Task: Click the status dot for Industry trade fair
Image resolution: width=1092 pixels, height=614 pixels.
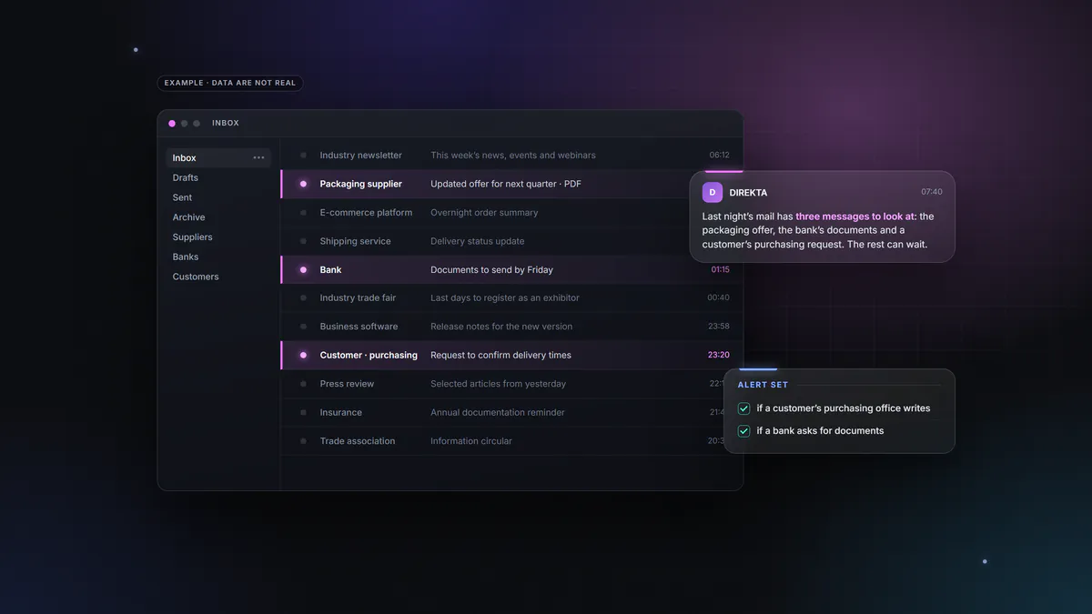Action: [303, 298]
